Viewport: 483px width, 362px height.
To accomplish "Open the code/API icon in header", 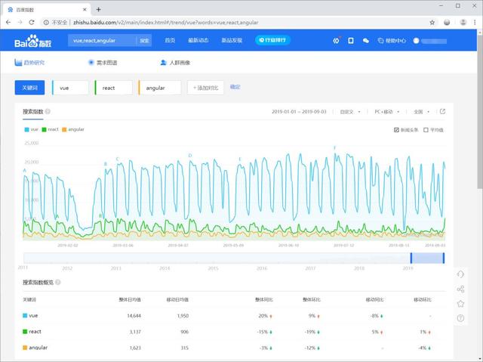I will (x=336, y=40).
